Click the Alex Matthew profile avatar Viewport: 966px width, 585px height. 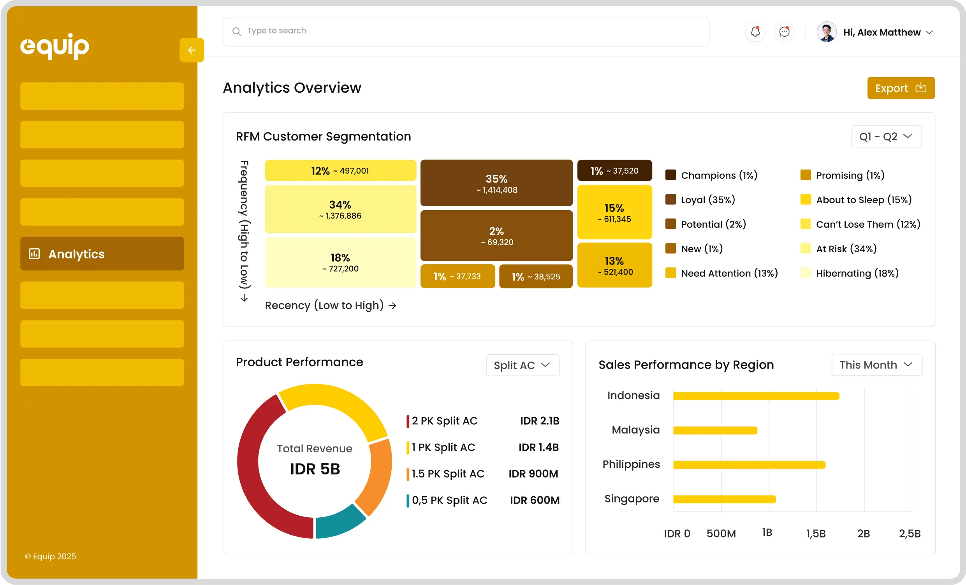[827, 32]
